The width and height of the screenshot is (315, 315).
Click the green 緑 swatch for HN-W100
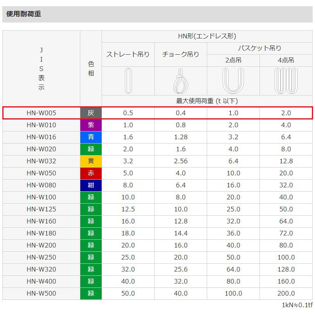pyautogui.click(x=91, y=197)
